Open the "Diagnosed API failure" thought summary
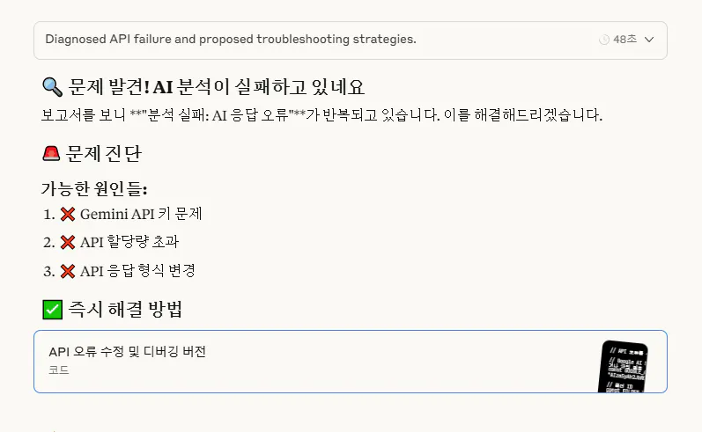This screenshot has width=702, height=432. click(231, 40)
